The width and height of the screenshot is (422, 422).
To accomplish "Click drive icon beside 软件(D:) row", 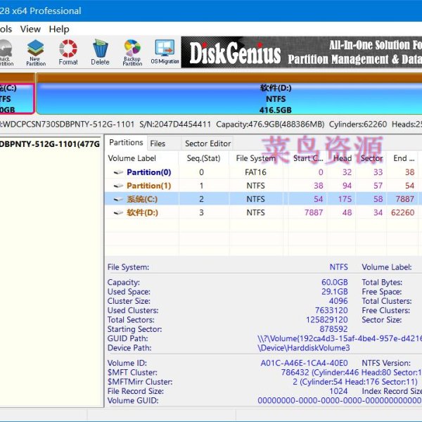I will [118, 212].
